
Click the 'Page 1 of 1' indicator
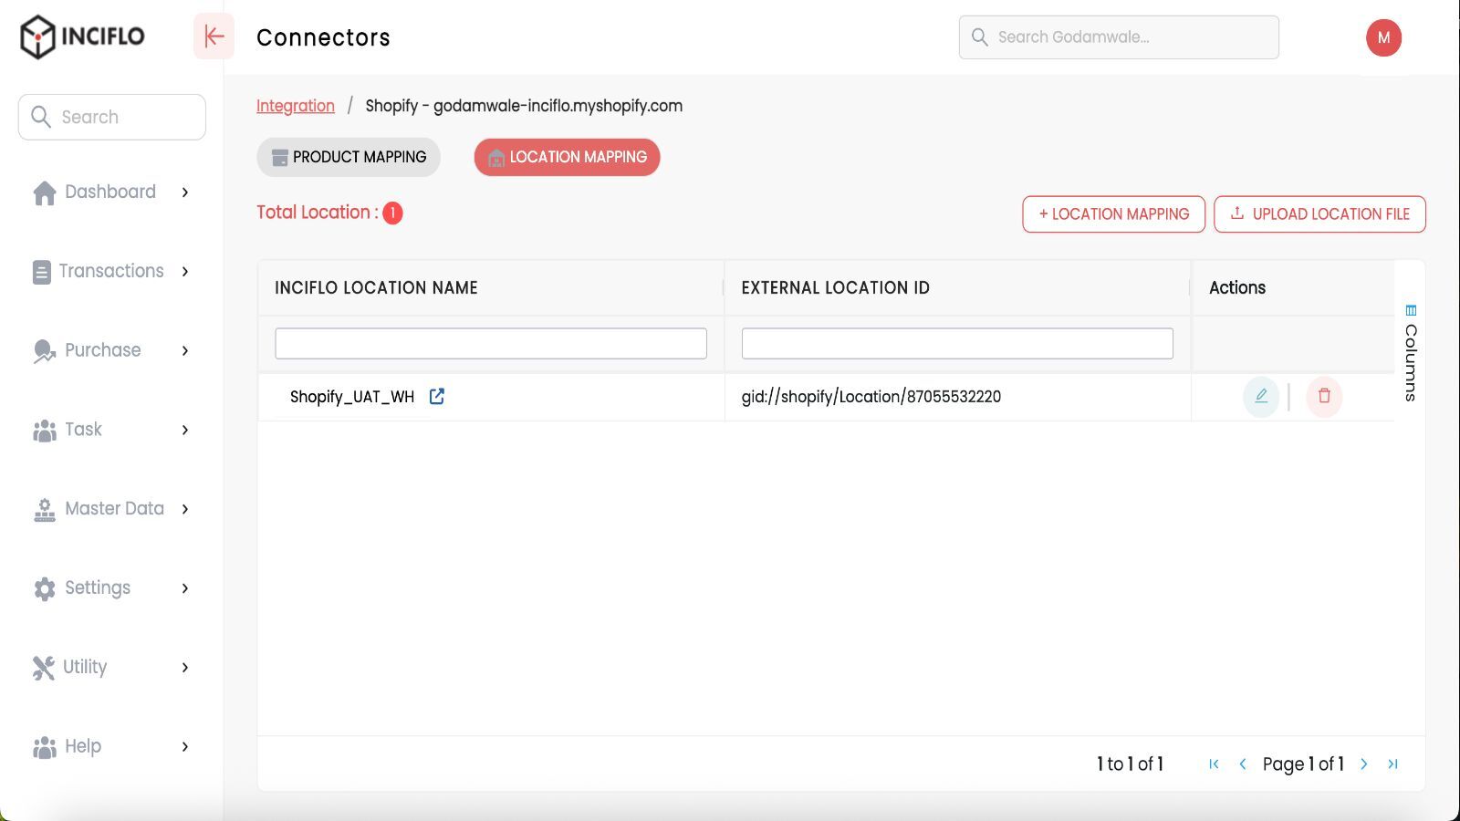(x=1303, y=764)
